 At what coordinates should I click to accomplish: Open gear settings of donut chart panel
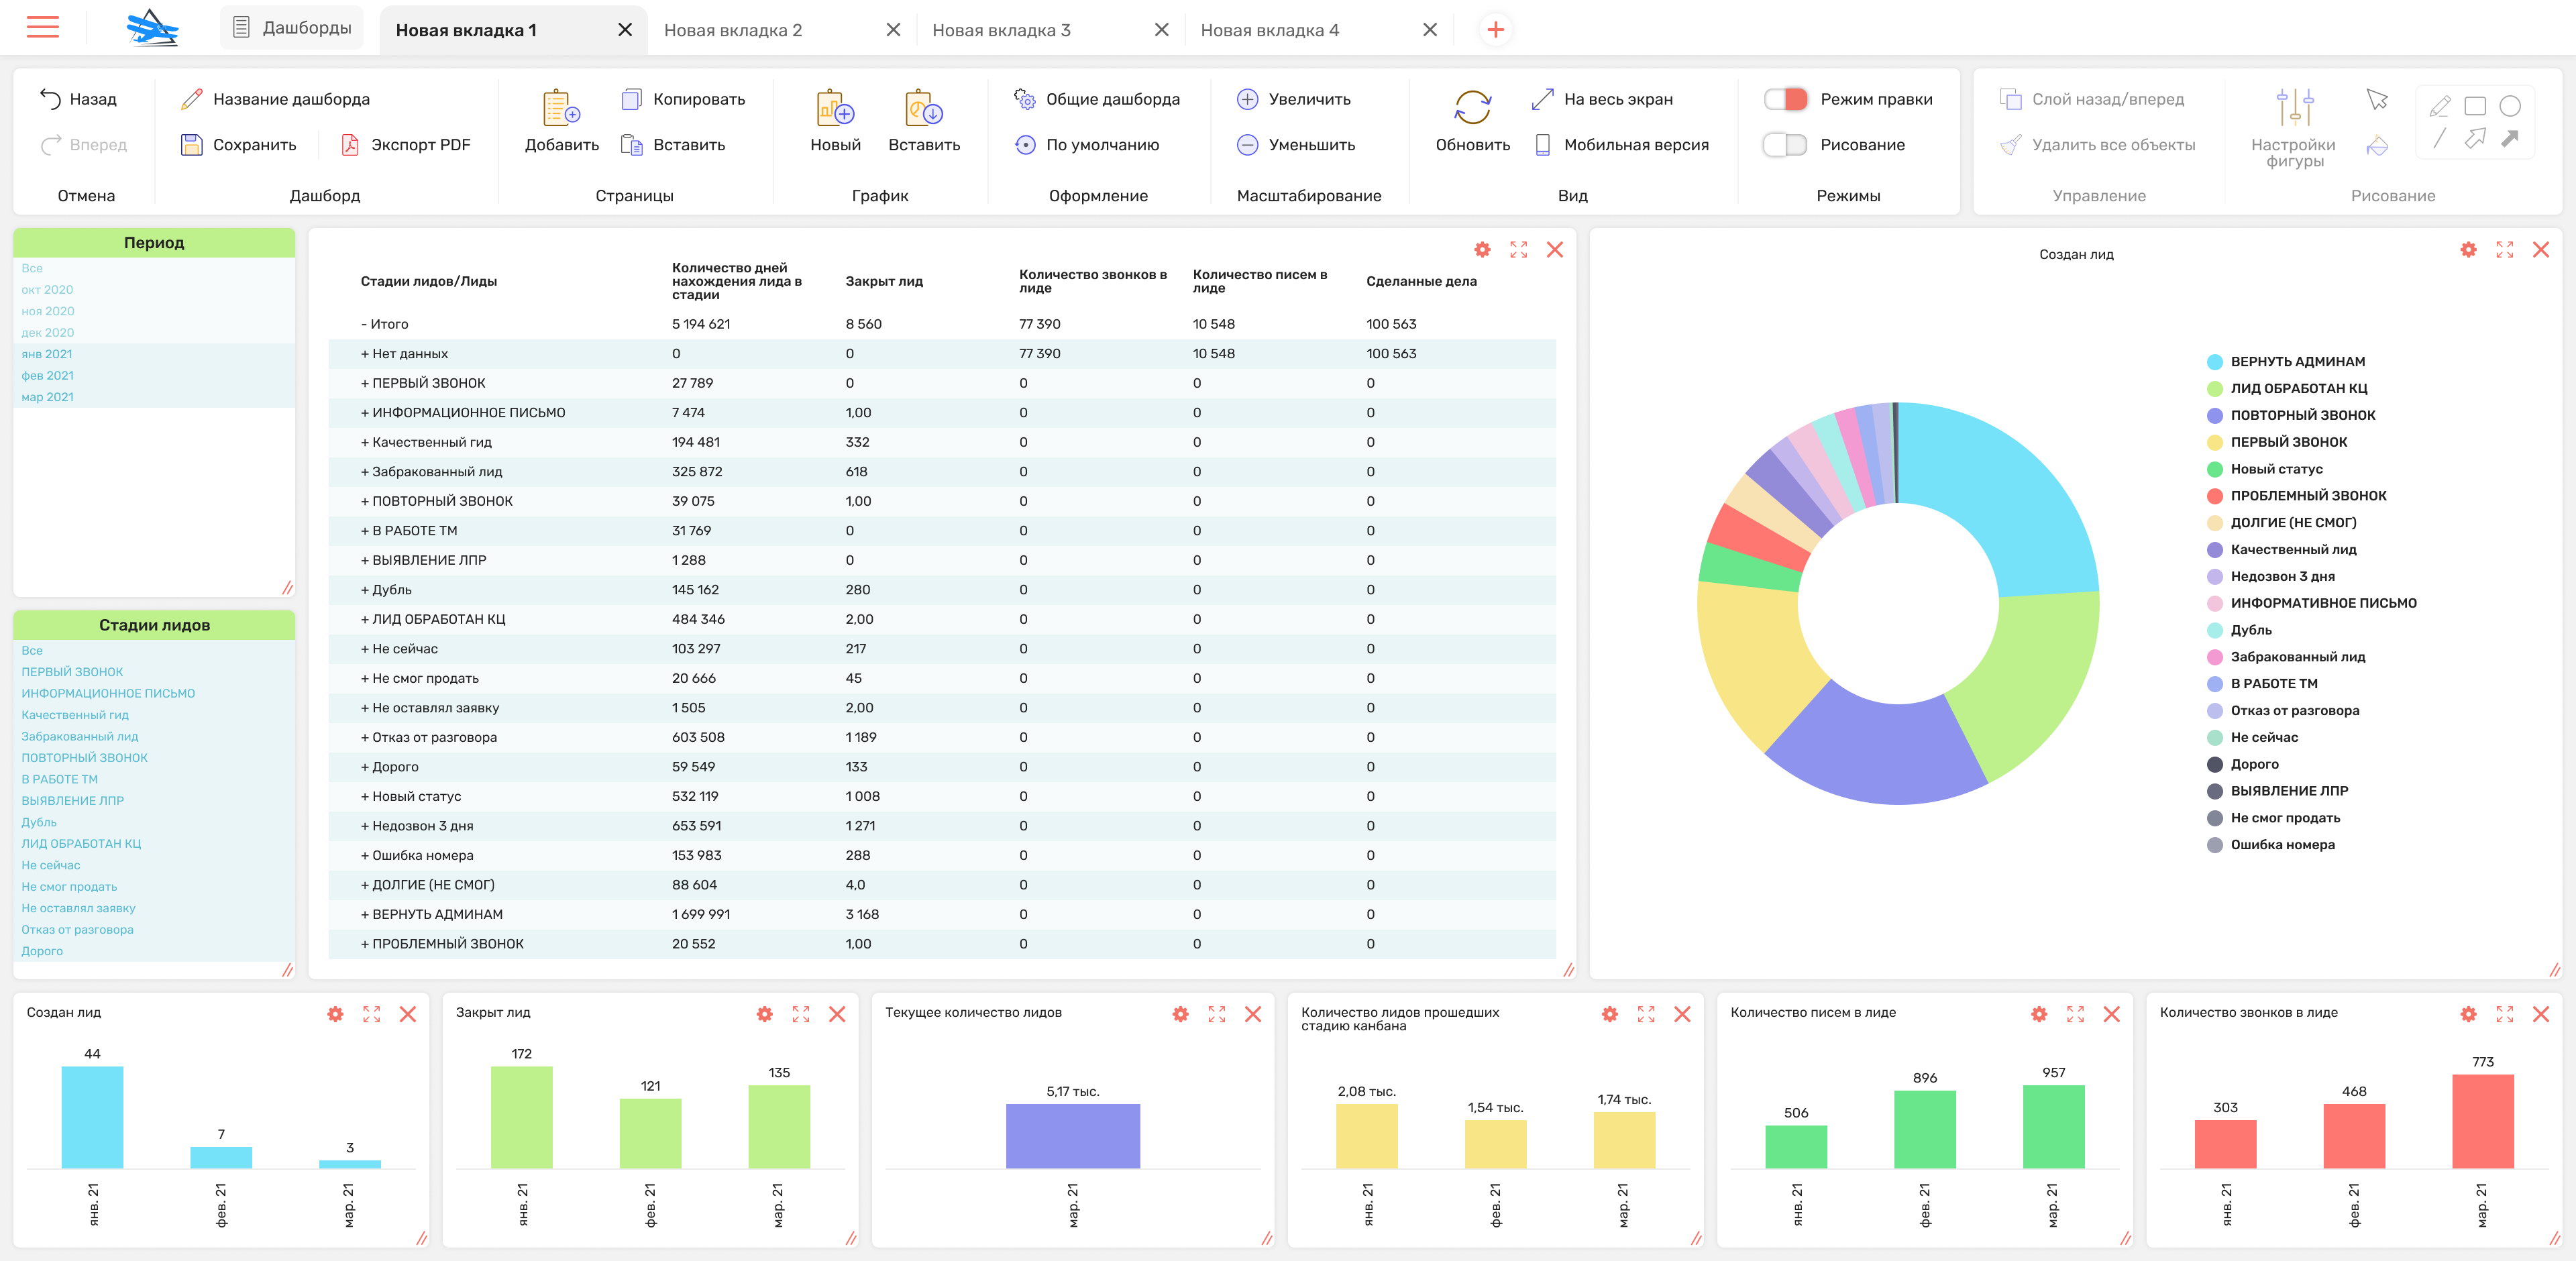pyautogui.click(x=2468, y=250)
